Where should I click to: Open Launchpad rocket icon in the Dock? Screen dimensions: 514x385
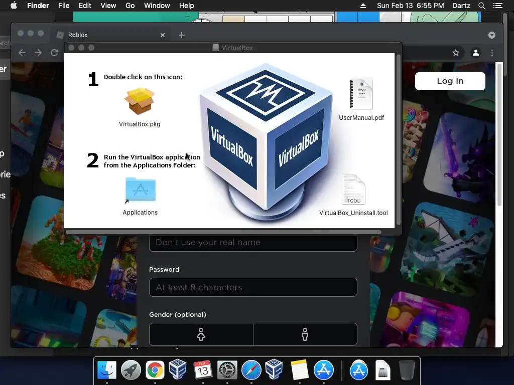click(x=131, y=370)
